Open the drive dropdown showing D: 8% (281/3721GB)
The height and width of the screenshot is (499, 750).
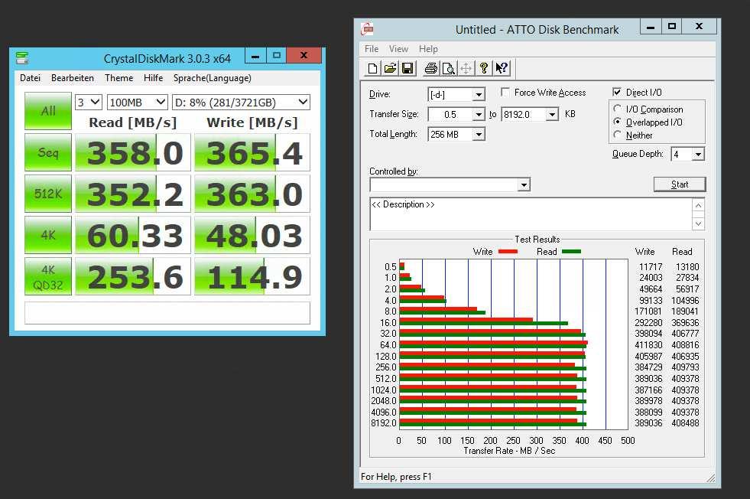pyautogui.click(x=241, y=102)
